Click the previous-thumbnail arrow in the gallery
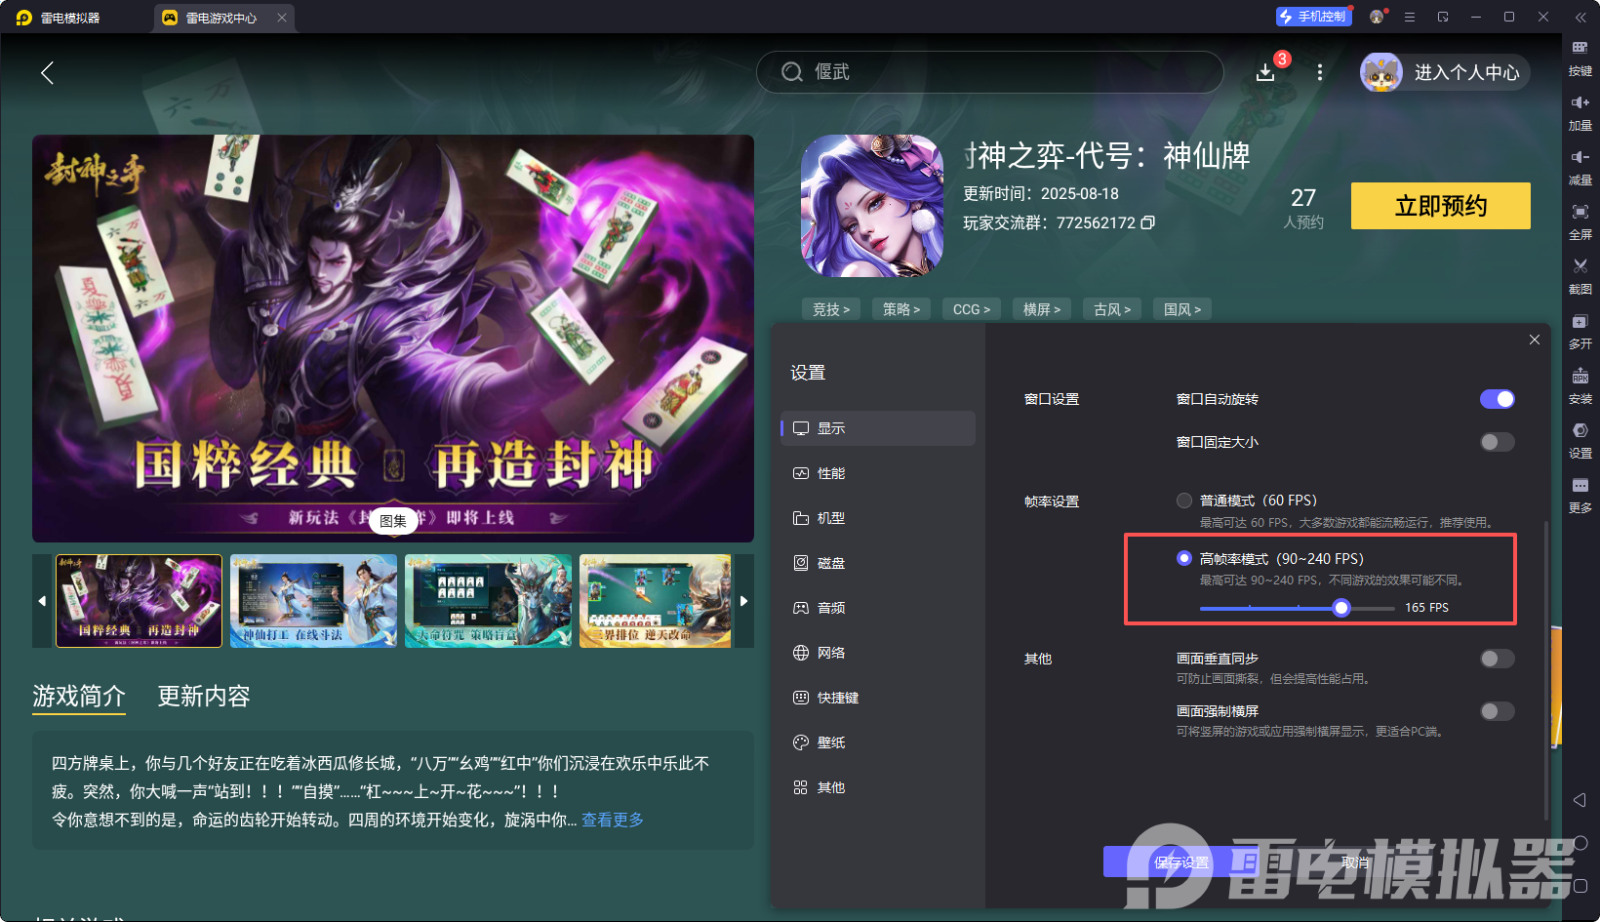The width and height of the screenshot is (1600, 922). pos(42,601)
